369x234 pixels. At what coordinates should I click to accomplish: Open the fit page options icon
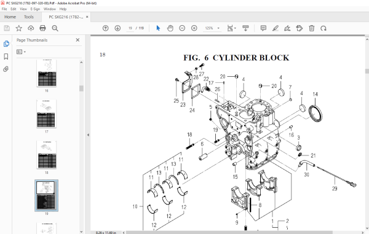(231, 28)
